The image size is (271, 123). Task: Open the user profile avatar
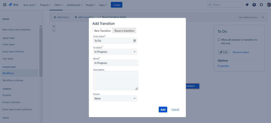[x=269, y=5]
